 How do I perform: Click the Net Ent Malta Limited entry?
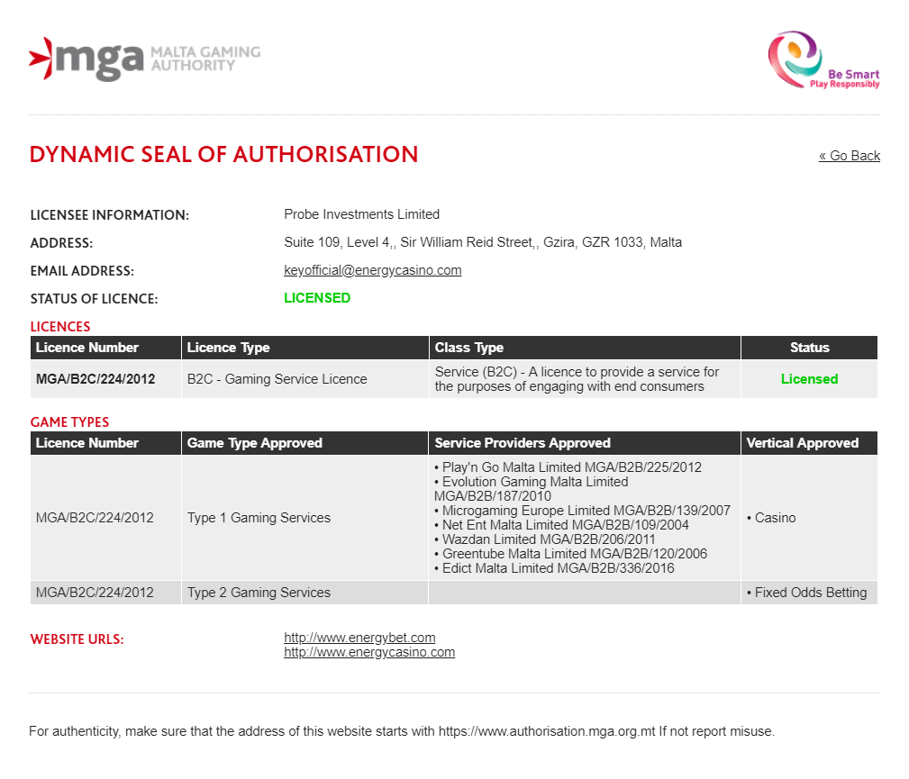pyautogui.click(x=562, y=525)
